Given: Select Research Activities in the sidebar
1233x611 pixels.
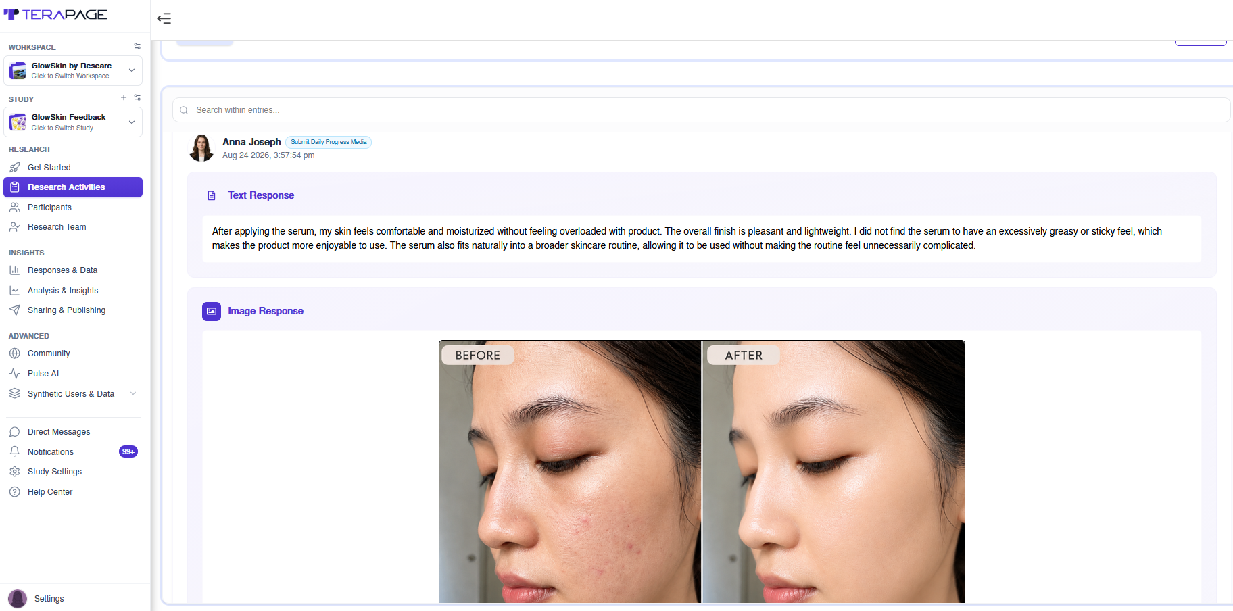Looking at the screenshot, I should 73,187.
